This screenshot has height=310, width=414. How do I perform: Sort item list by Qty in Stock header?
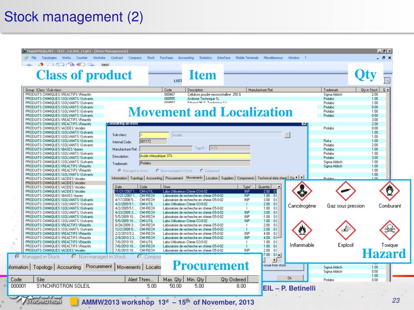(369, 90)
